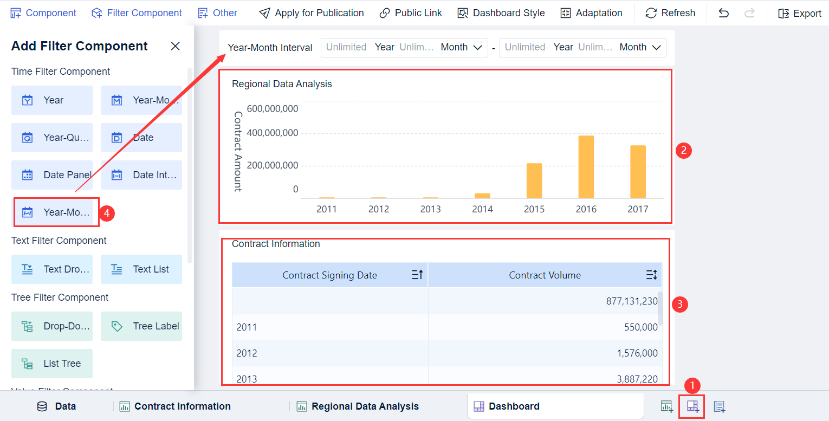The image size is (829, 421).
Task: Select the Add Report icon at bottom right
Action: [x=719, y=406]
